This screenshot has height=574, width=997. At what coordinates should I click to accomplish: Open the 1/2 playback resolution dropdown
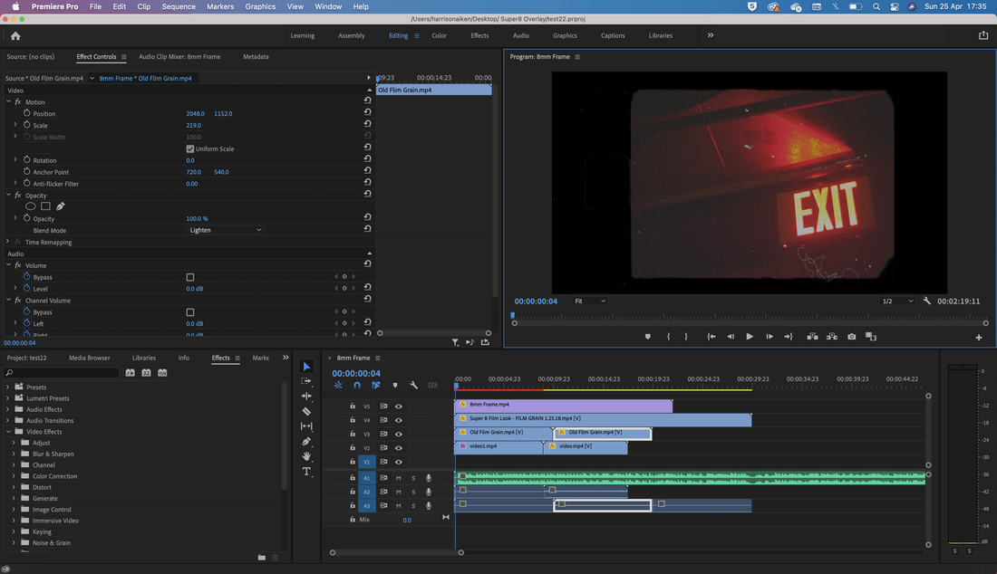coord(897,301)
